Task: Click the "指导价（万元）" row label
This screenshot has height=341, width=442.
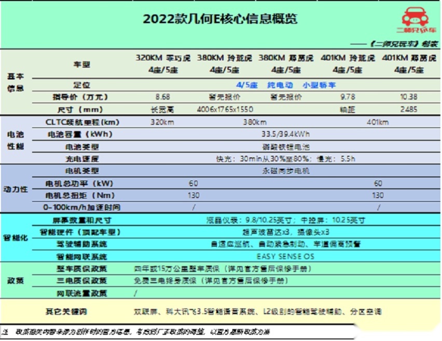Action: click(80, 97)
